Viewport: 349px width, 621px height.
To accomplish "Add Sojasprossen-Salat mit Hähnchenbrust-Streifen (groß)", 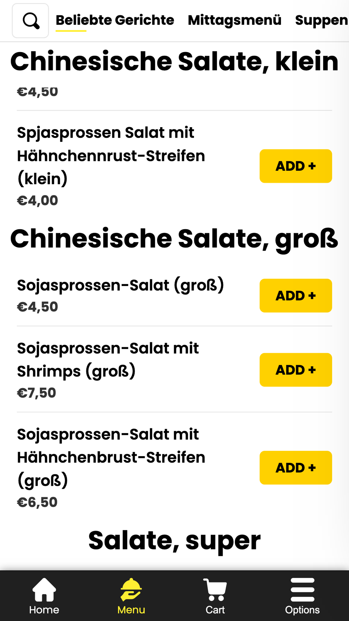I will (x=296, y=467).
